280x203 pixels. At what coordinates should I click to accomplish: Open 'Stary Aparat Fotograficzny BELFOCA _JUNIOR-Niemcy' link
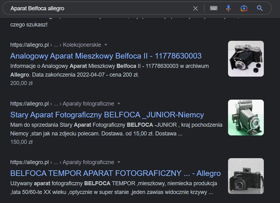pyautogui.click(x=107, y=115)
